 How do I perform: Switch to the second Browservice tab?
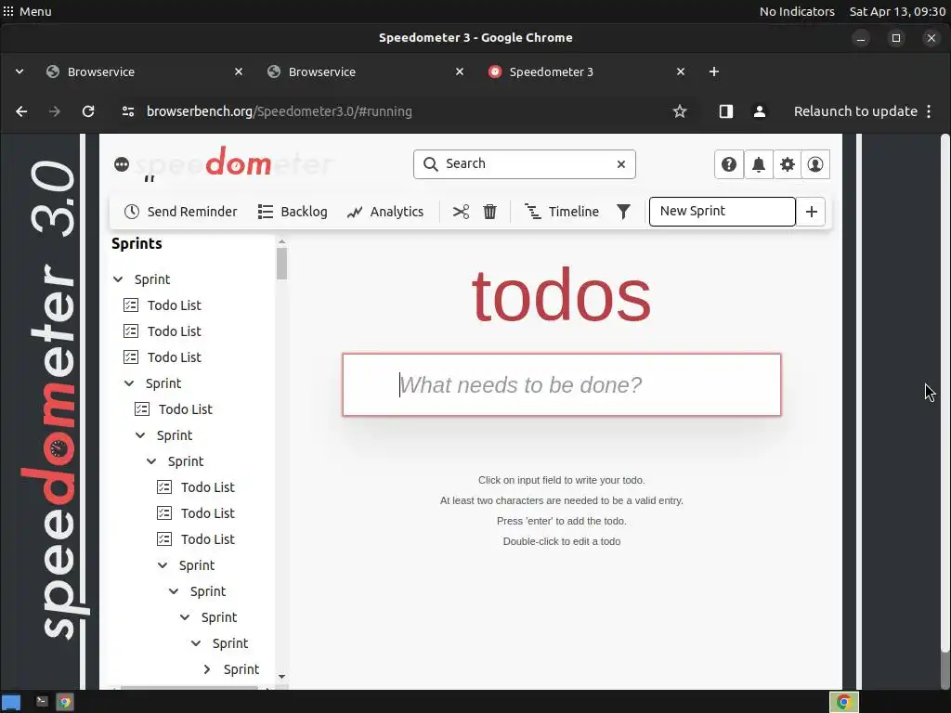365,71
